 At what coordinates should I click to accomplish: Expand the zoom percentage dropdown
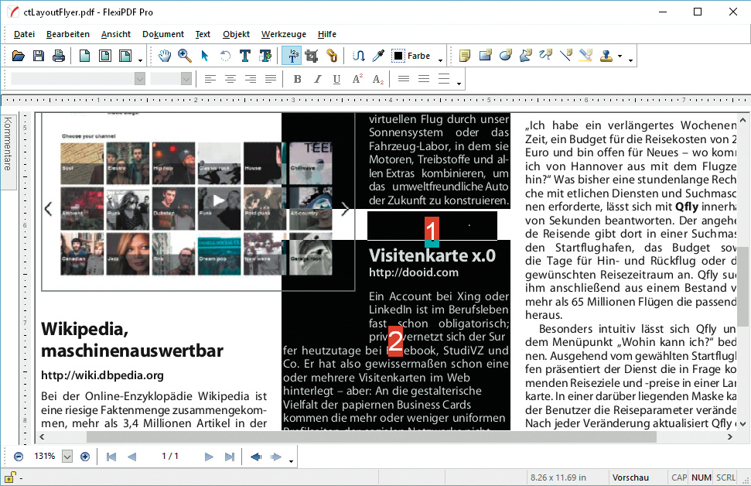(x=67, y=457)
